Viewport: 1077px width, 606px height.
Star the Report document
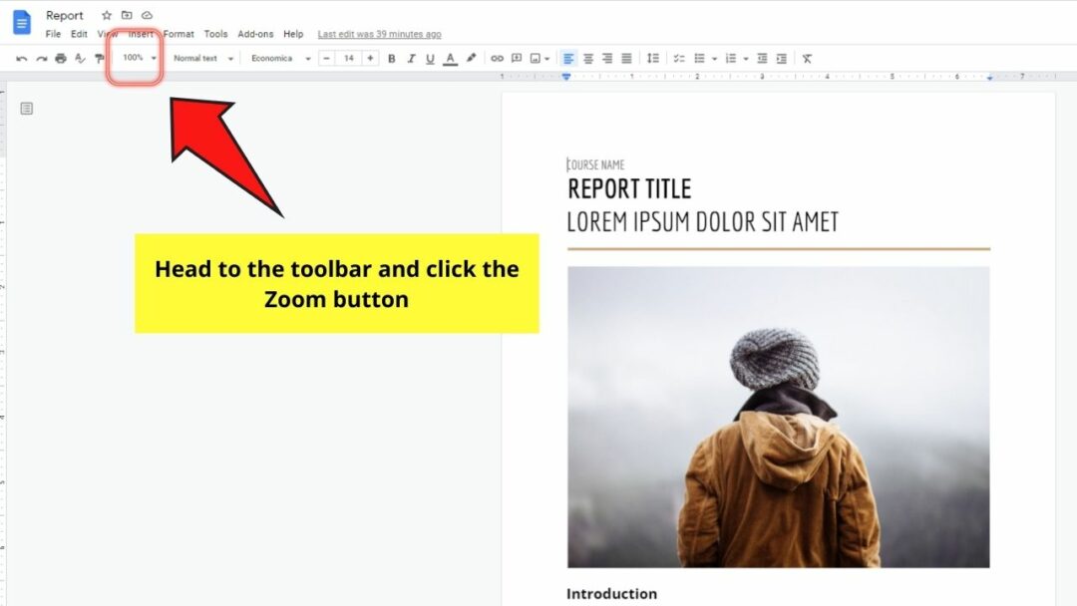point(106,15)
